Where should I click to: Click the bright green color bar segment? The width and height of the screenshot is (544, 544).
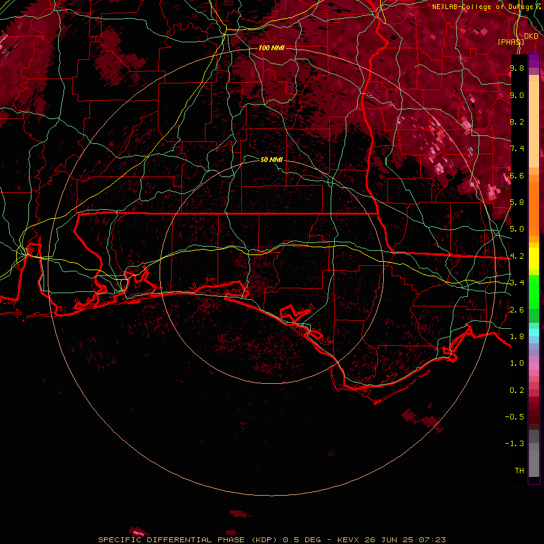(534, 291)
